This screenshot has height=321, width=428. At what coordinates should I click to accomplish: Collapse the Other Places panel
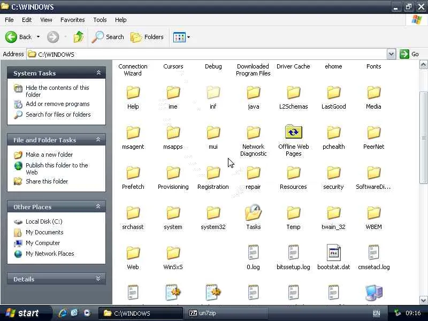(98, 207)
